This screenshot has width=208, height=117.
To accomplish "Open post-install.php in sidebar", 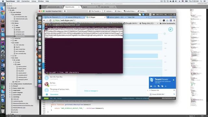I will [20, 49].
